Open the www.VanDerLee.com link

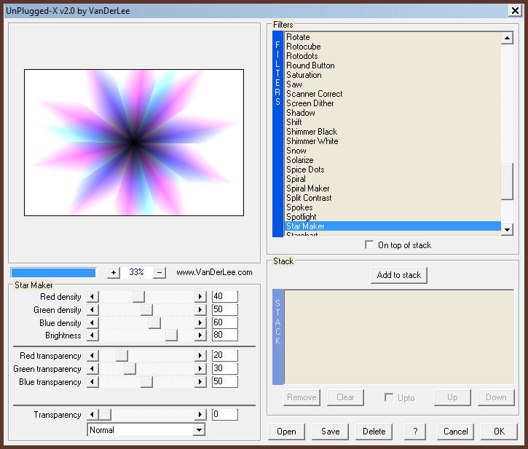(214, 272)
